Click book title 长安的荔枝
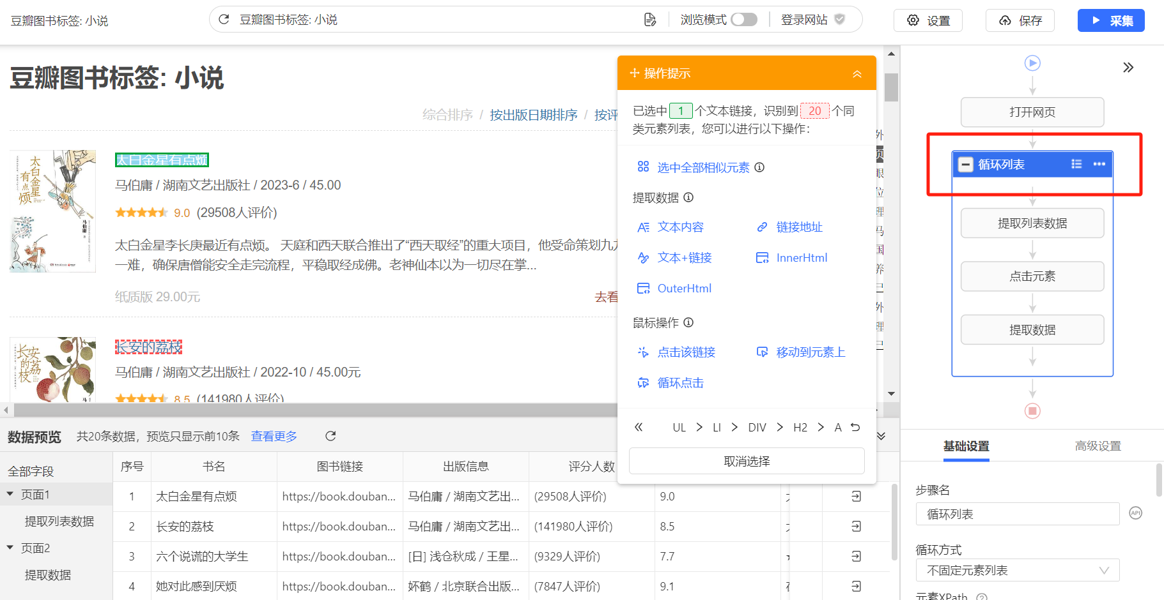The width and height of the screenshot is (1164, 600). pyautogui.click(x=148, y=347)
